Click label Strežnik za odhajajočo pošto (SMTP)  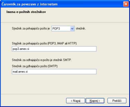click(x=35, y=66)
